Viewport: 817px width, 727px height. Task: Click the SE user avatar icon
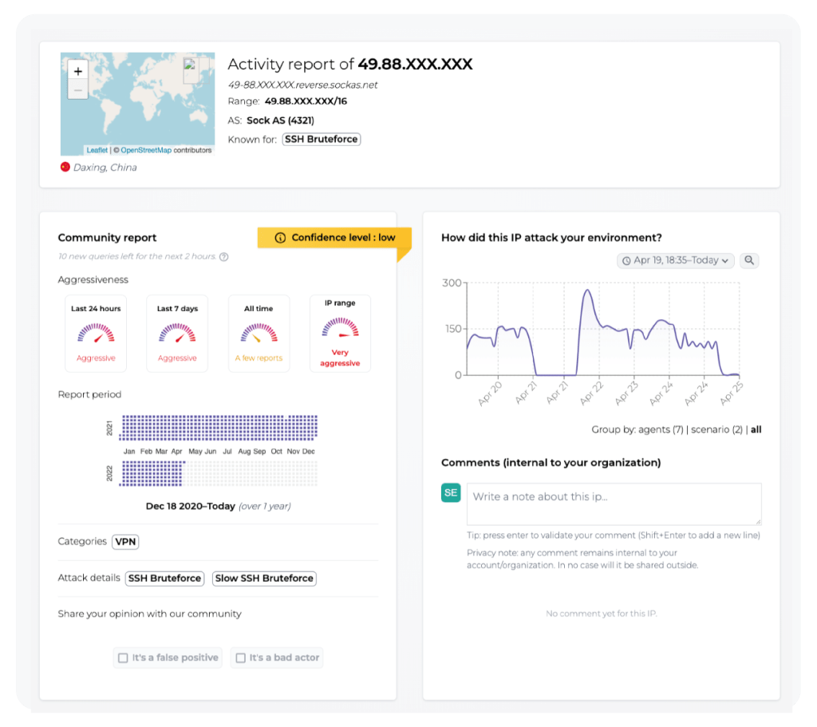pyautogui.click(x=451, y=493)
